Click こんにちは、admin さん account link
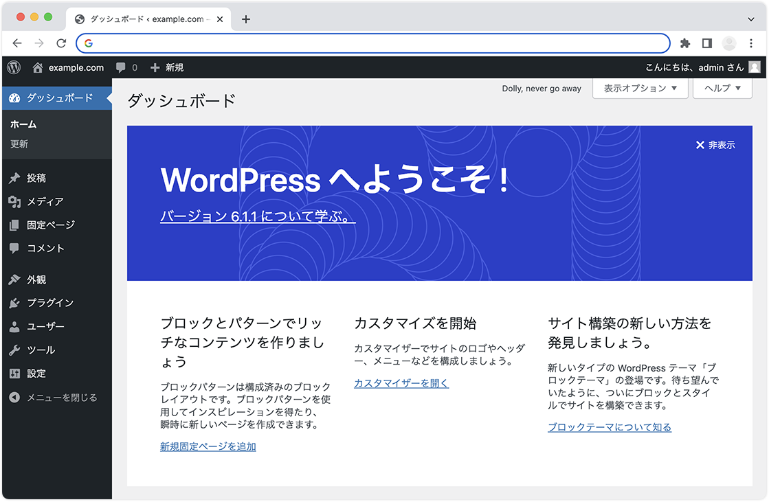 [x=695, y=68]
